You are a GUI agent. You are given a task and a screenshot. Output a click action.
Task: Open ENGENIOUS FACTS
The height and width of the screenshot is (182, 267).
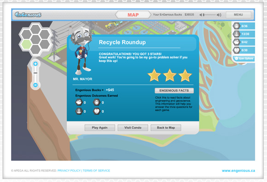coord(174,91)
